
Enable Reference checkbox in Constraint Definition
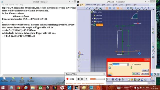click(133, 64)
